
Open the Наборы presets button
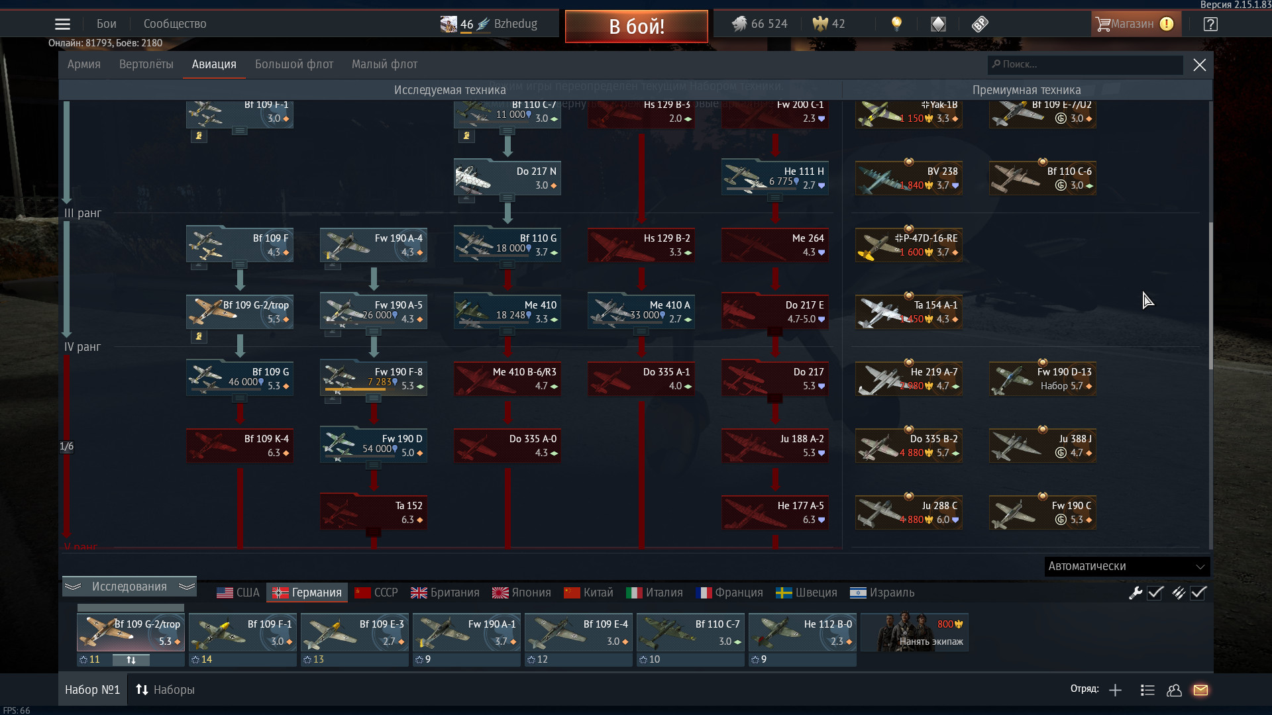click(x=165, y=690)
